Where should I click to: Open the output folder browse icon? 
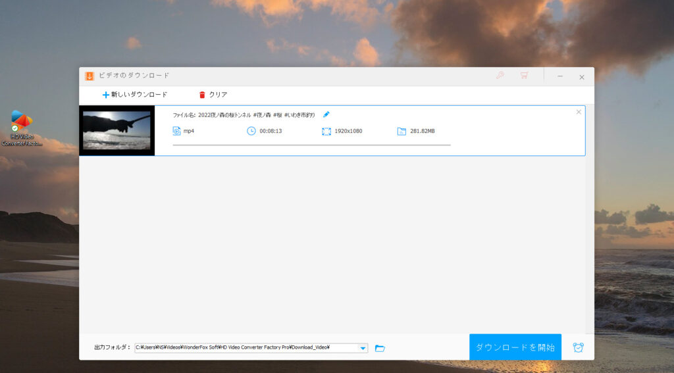coord(380,348)
